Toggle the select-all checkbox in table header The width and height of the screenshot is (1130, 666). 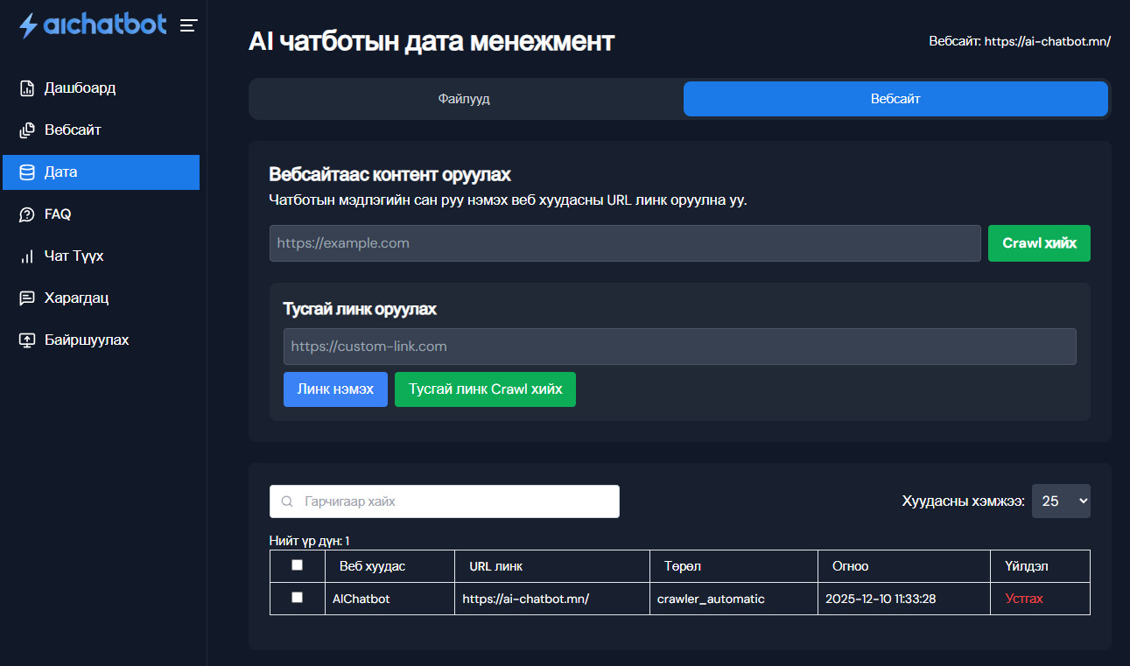[x=297, y=565]
